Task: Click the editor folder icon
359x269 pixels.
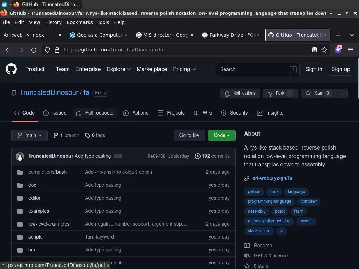Action: click(x=20, y=198)
